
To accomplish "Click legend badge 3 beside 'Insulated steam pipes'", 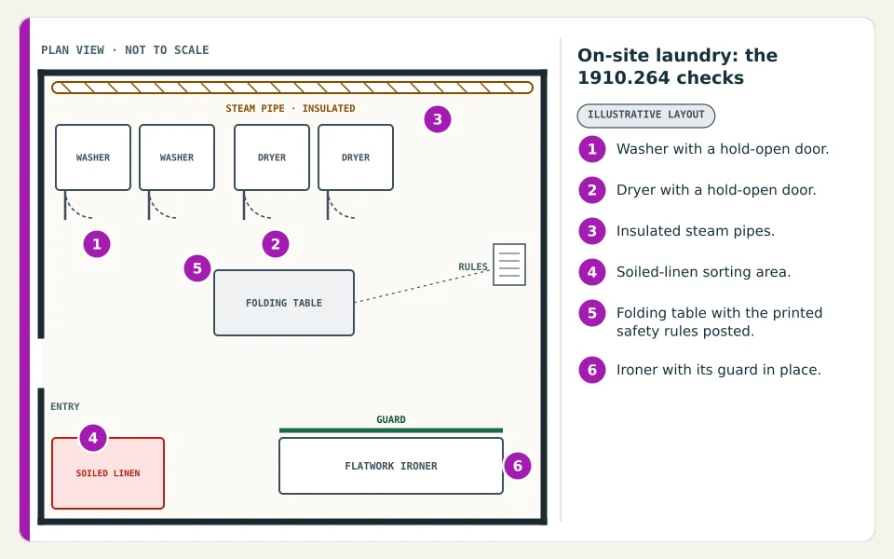I will 592,231.
